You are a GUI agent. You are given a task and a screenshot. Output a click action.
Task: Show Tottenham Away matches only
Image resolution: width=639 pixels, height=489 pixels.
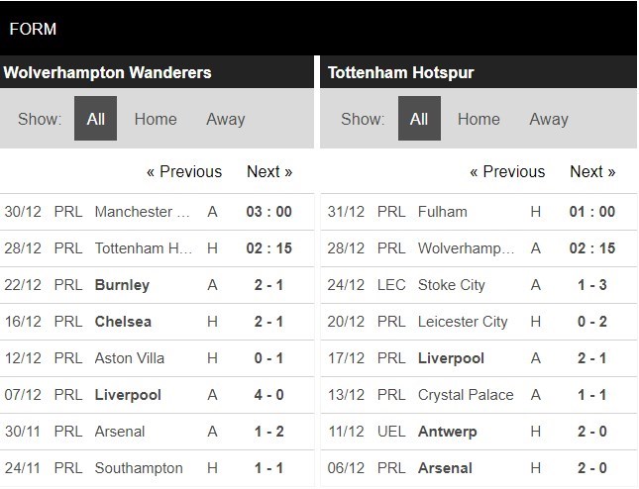pyautogui.click(x=548, y=119)
